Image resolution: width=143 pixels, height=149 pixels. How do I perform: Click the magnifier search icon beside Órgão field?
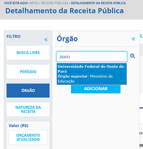coord(133,56)
